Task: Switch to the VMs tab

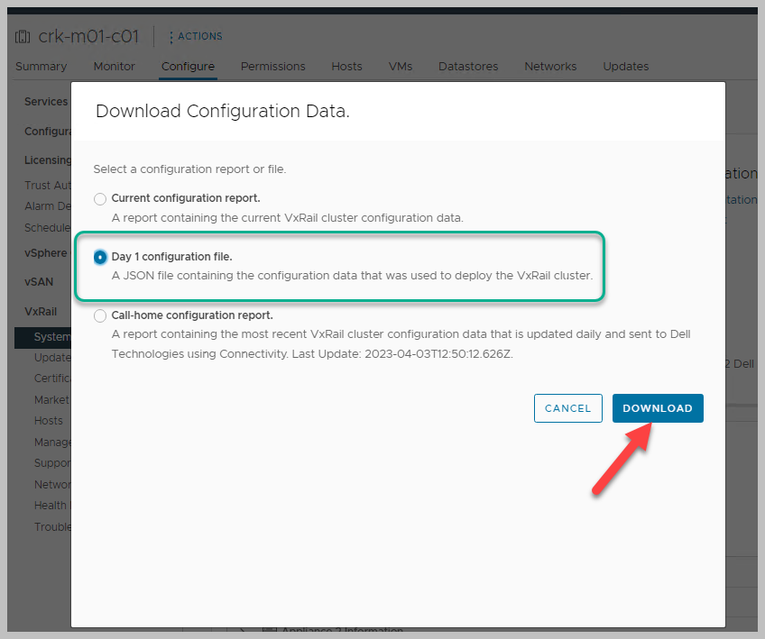Action: coord(401,67)
